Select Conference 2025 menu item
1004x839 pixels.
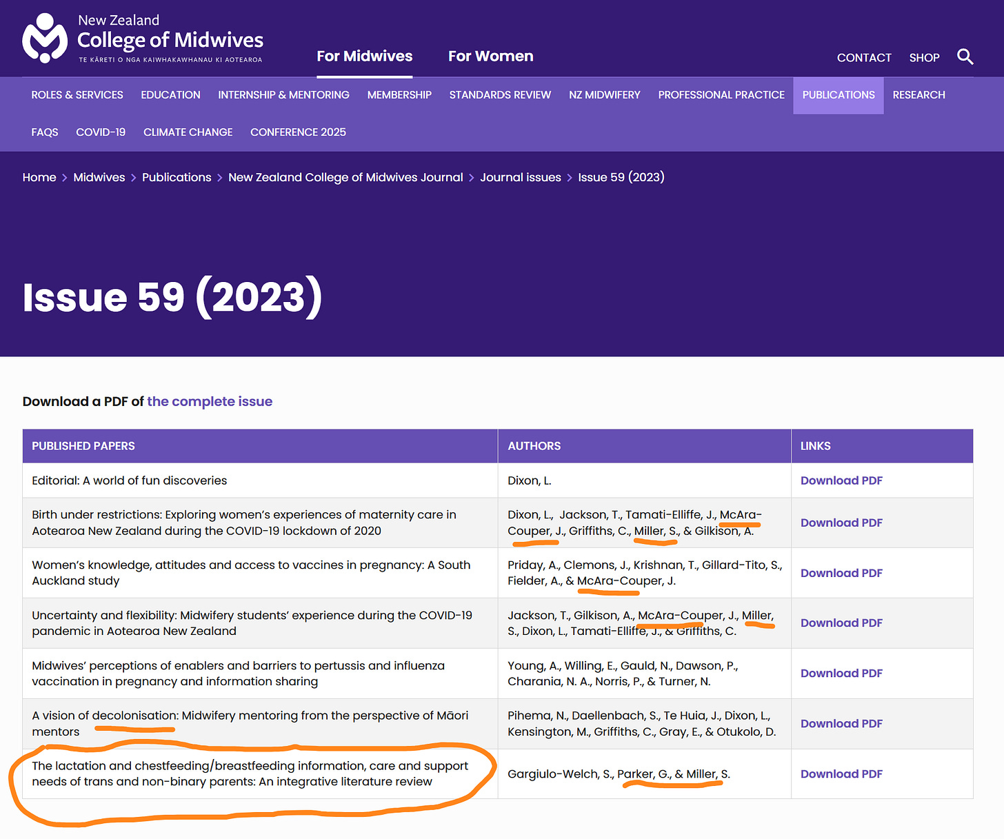(298, 132)
